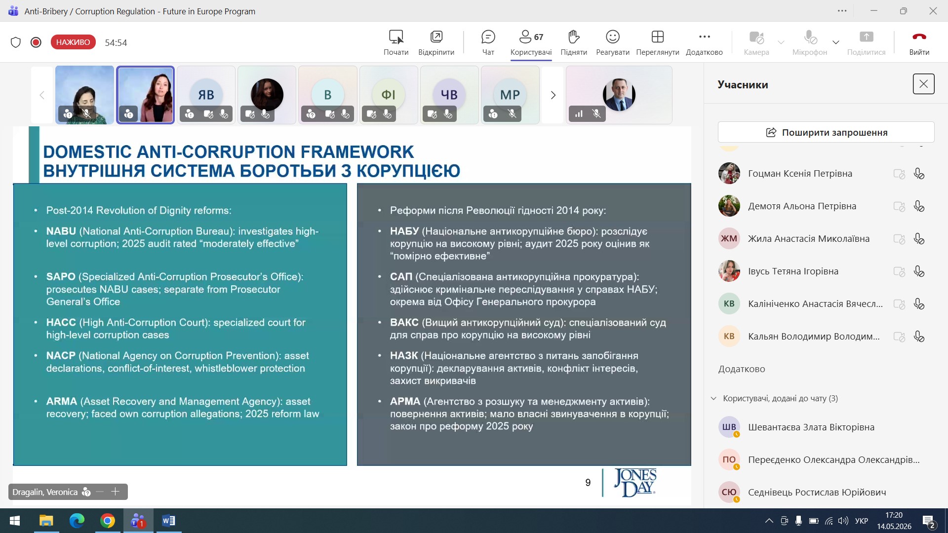Image resolution: width=948 pixels, height=533 pixels.
Task: Select participant Седнівець Ростислав Юрійович
Action: (x=826, y=492)
